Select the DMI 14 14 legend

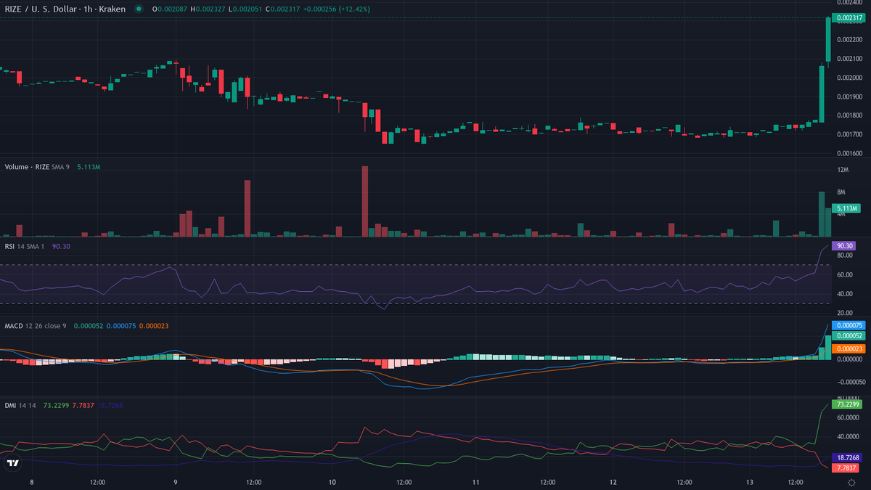click(21, 405)
